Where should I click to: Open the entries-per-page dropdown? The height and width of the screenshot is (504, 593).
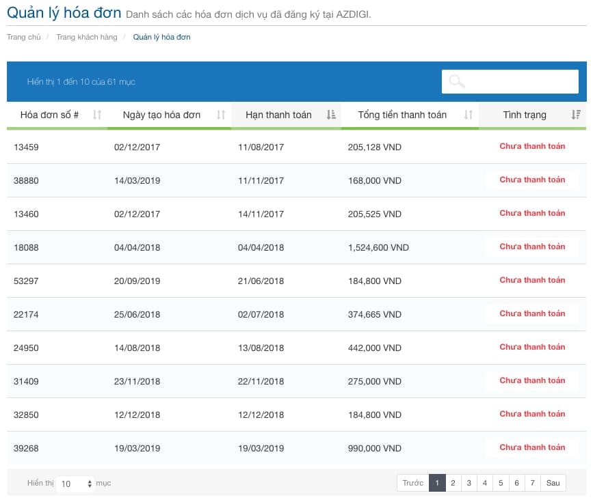tap(77, 484)
